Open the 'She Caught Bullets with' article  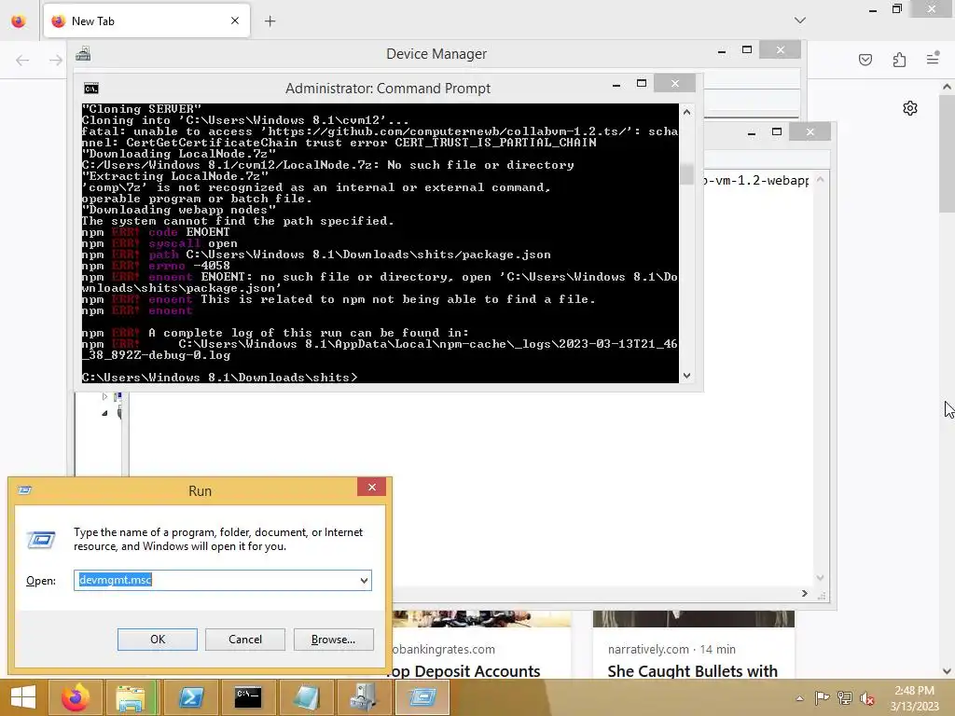tap(693, 671)
